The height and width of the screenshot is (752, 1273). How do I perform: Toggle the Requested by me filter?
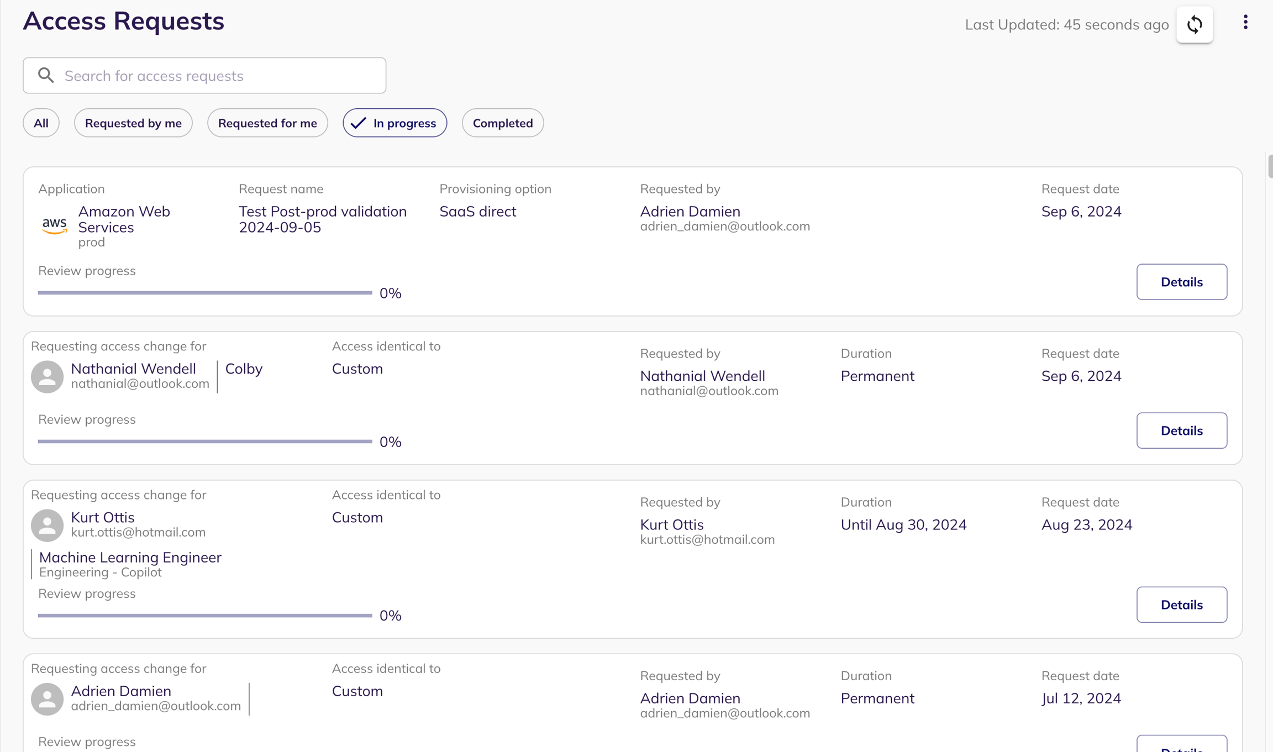pos(133,123)
